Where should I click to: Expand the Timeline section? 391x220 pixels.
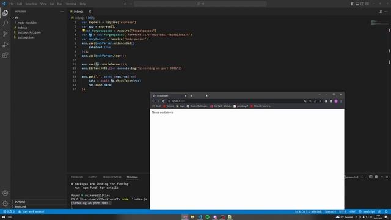20,207
